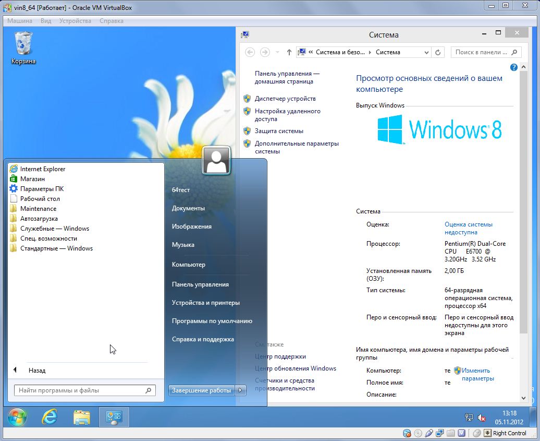Click Изменить параметры link

477,374
